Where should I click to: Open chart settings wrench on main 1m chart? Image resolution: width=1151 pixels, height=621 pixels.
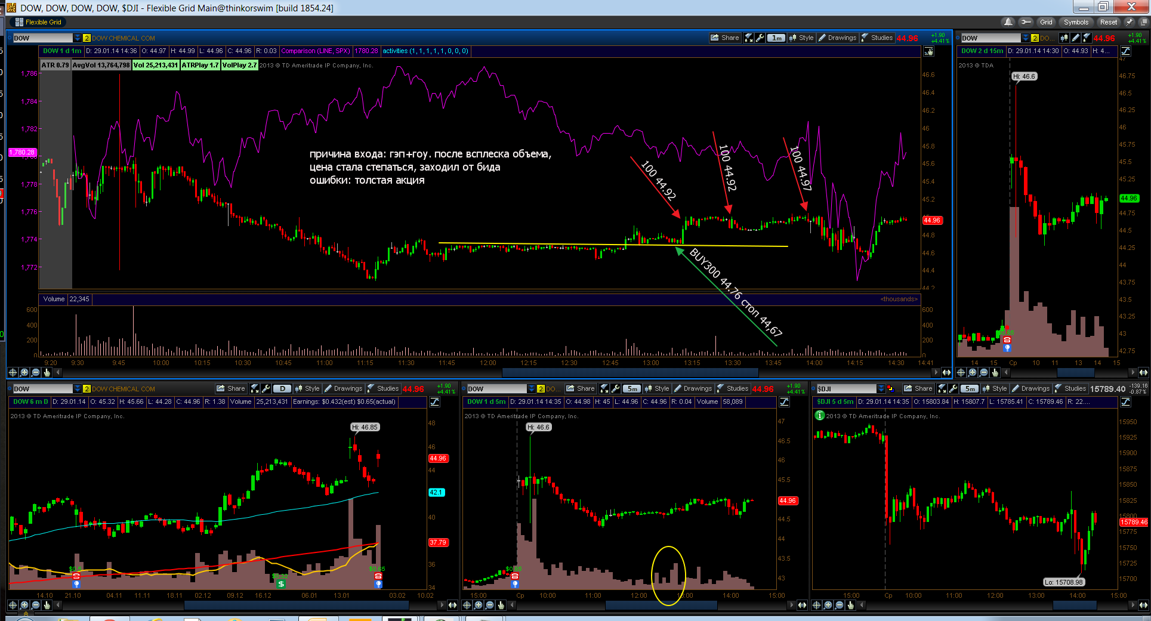click(x=760, y=38)
